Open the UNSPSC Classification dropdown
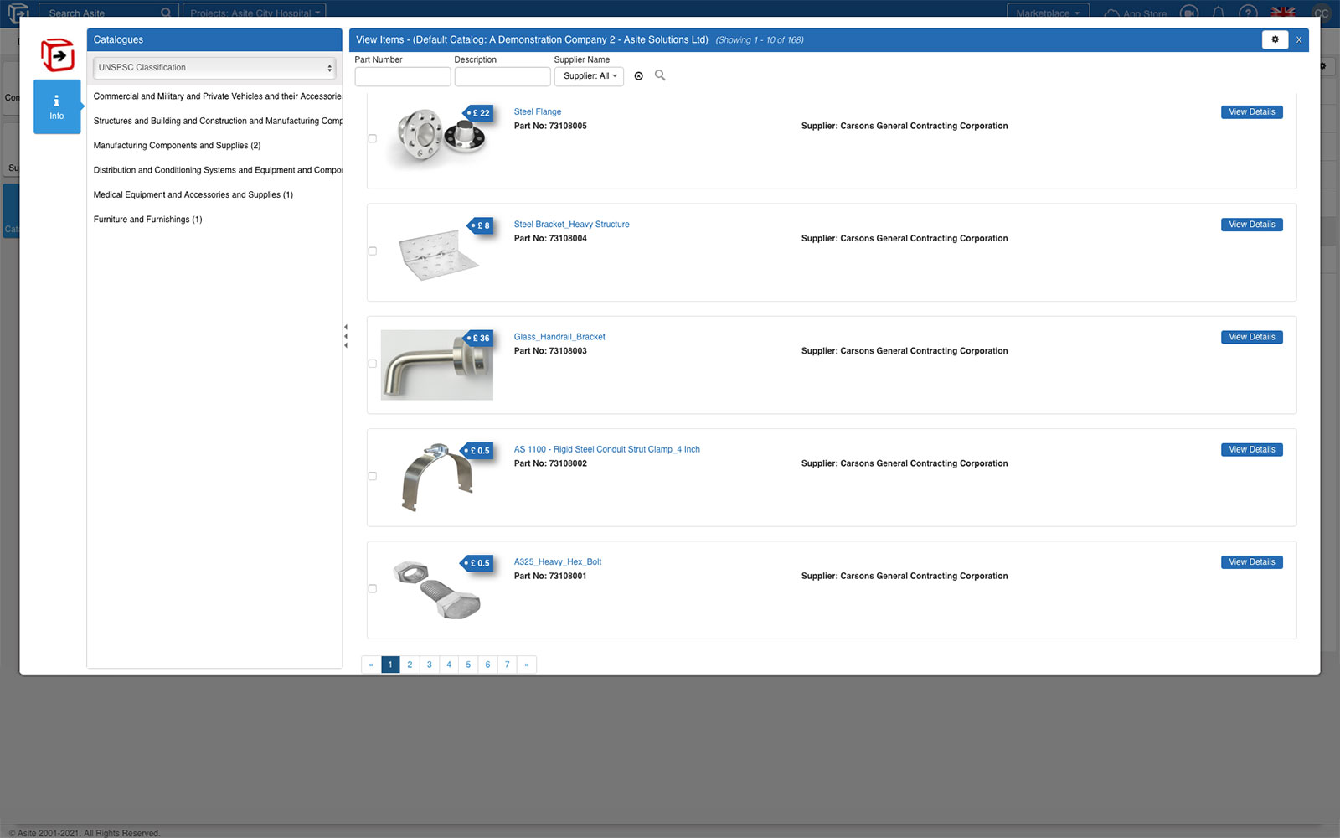Viewport: 1340px width, 838px height. pos(214,68)
